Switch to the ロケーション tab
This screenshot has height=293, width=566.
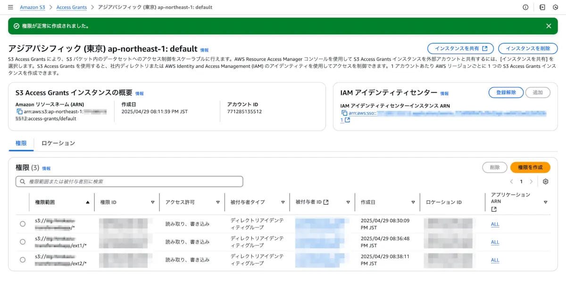pos(58,143)
